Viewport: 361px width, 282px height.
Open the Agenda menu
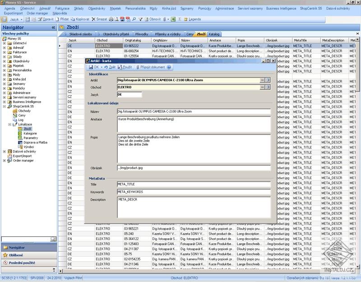click(9, 9)
